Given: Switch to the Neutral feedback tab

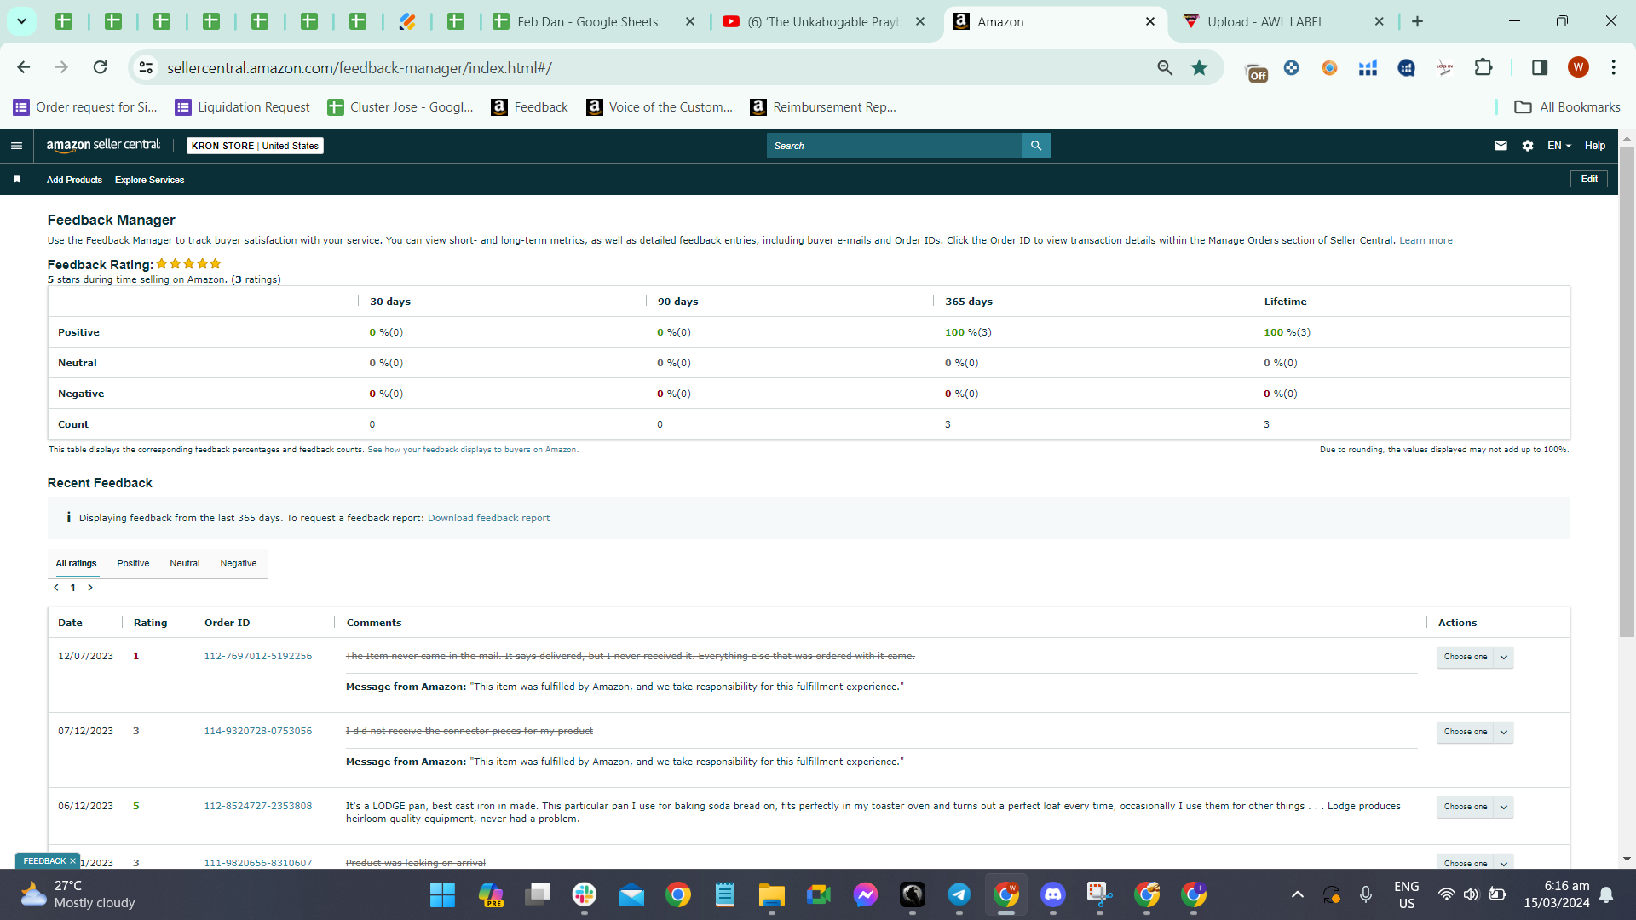Looking at the screenshot, I should coord(184,563).
